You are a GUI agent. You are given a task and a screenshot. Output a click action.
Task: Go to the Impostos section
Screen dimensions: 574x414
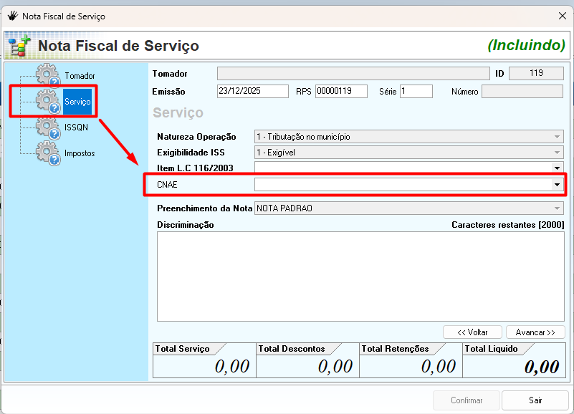[x=80, y=153]
